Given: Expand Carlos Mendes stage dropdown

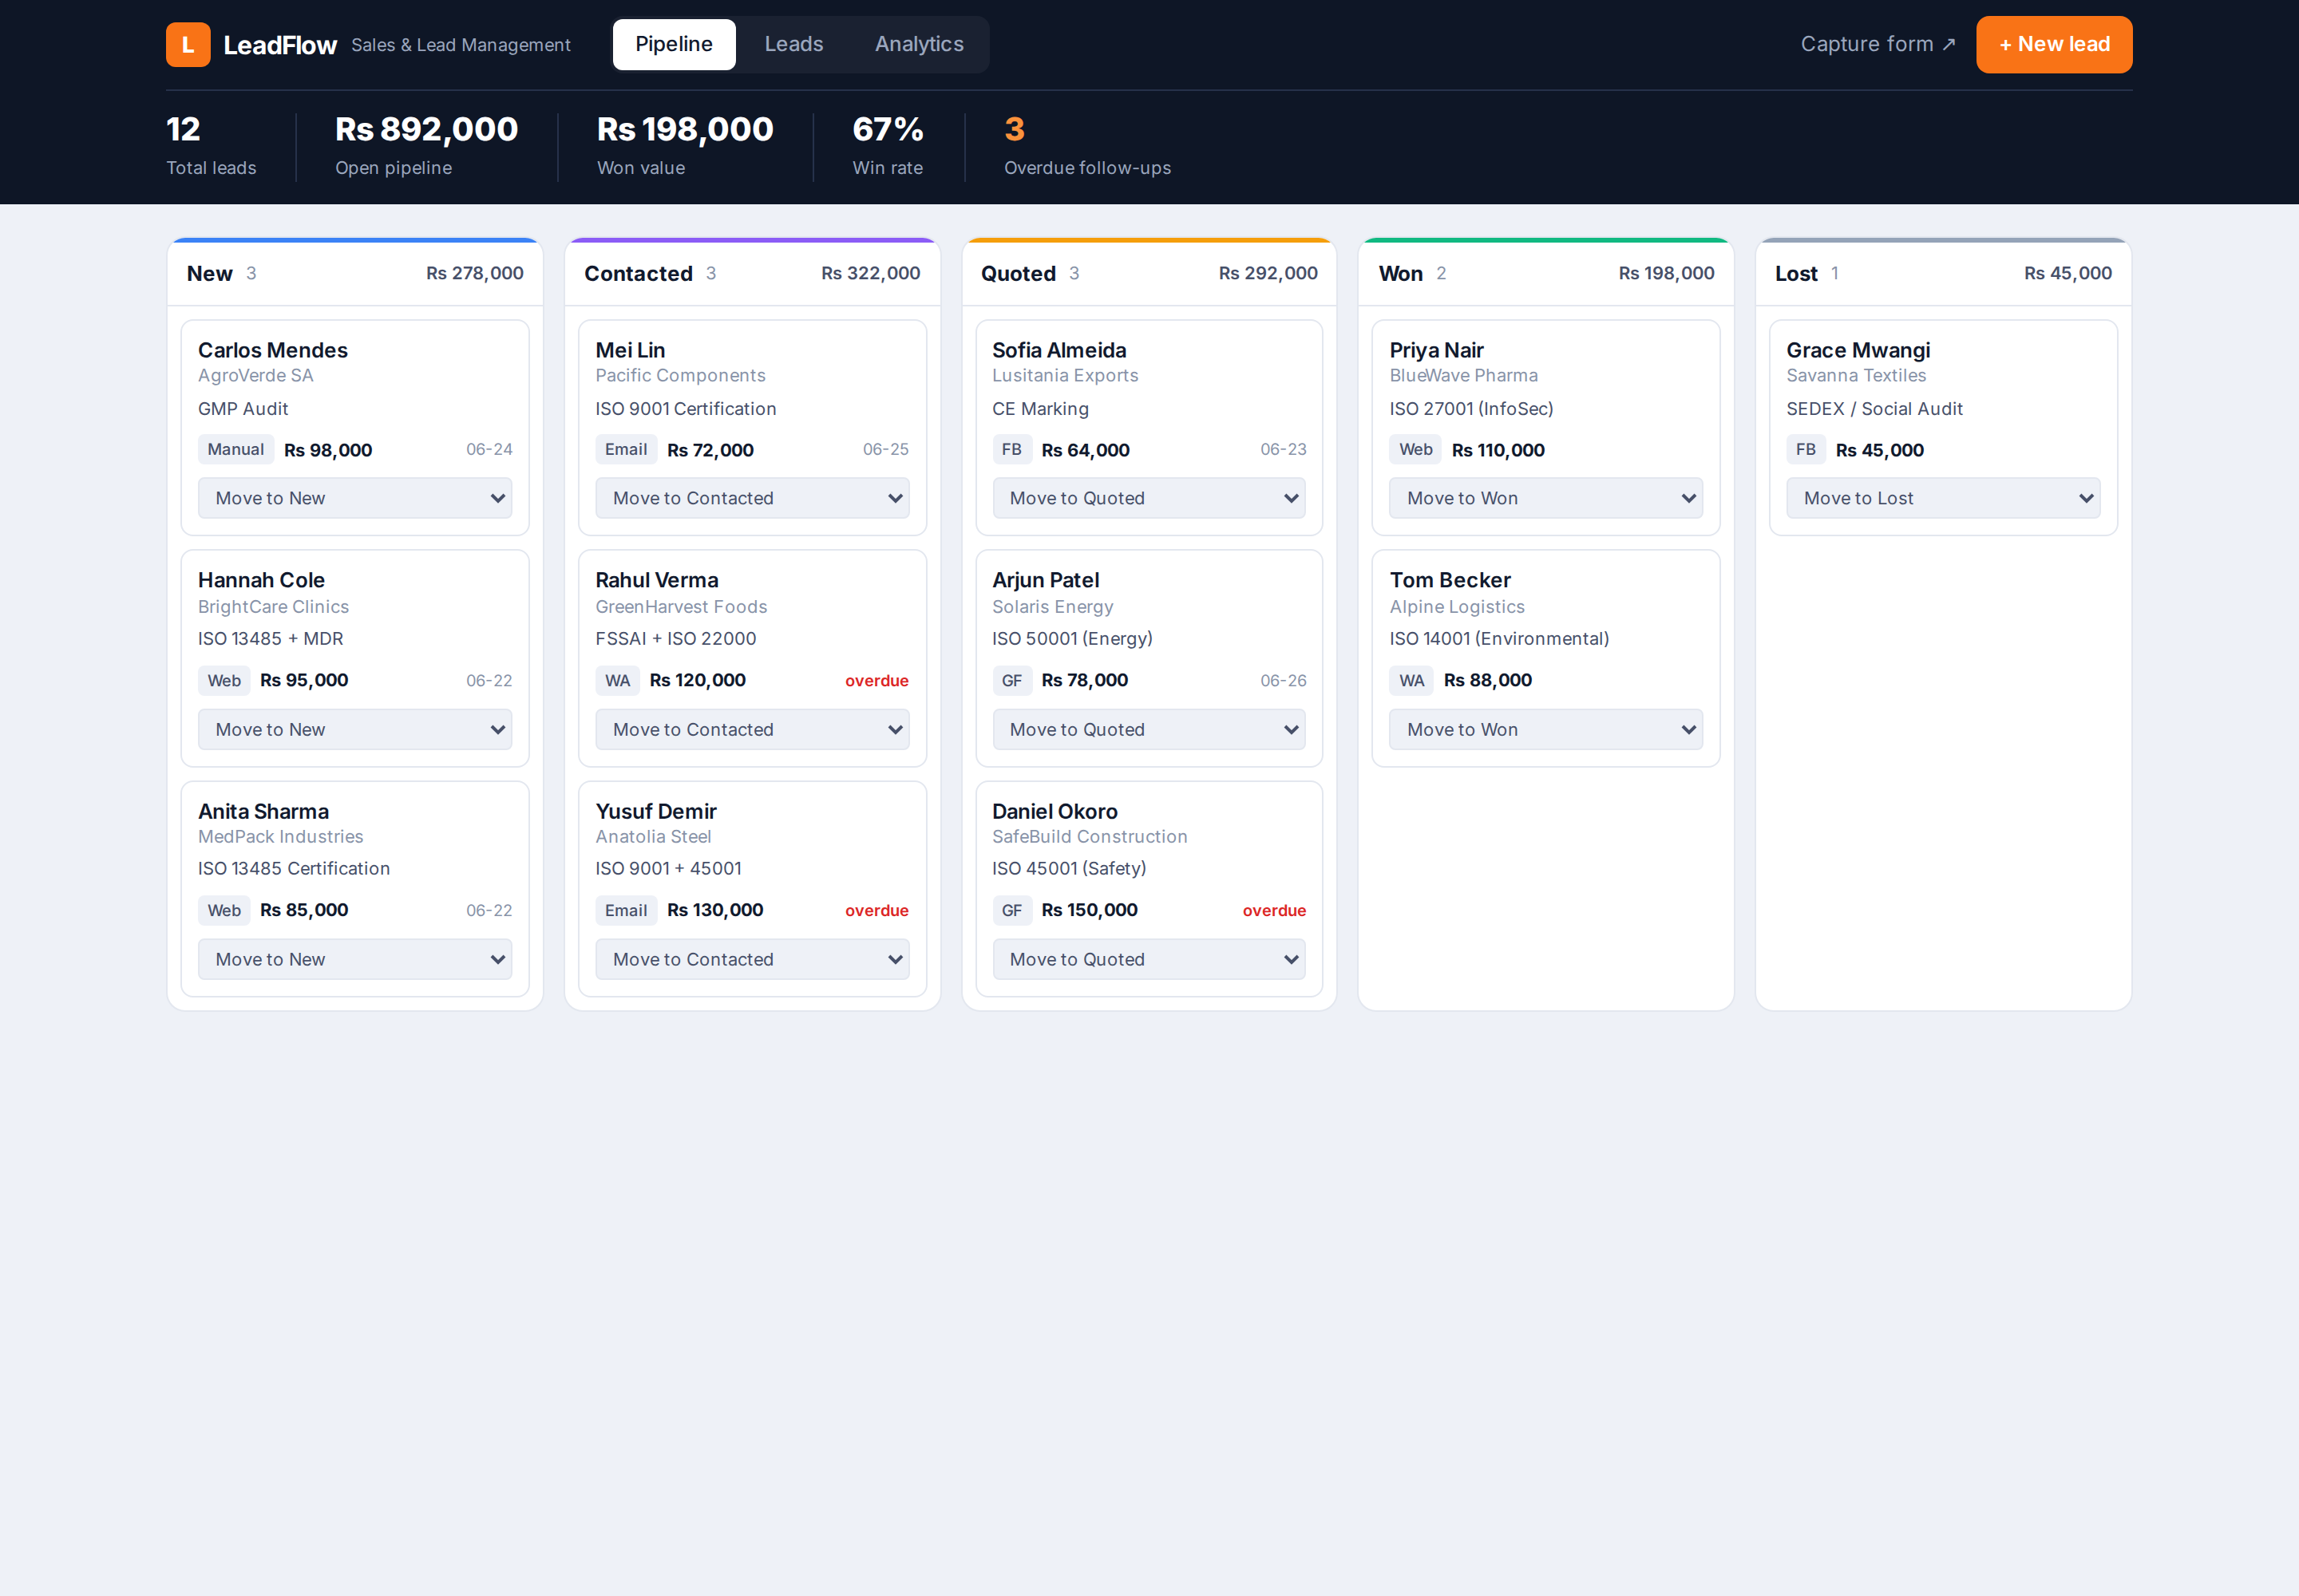Looking at the screenshot, I should point(355,498).
